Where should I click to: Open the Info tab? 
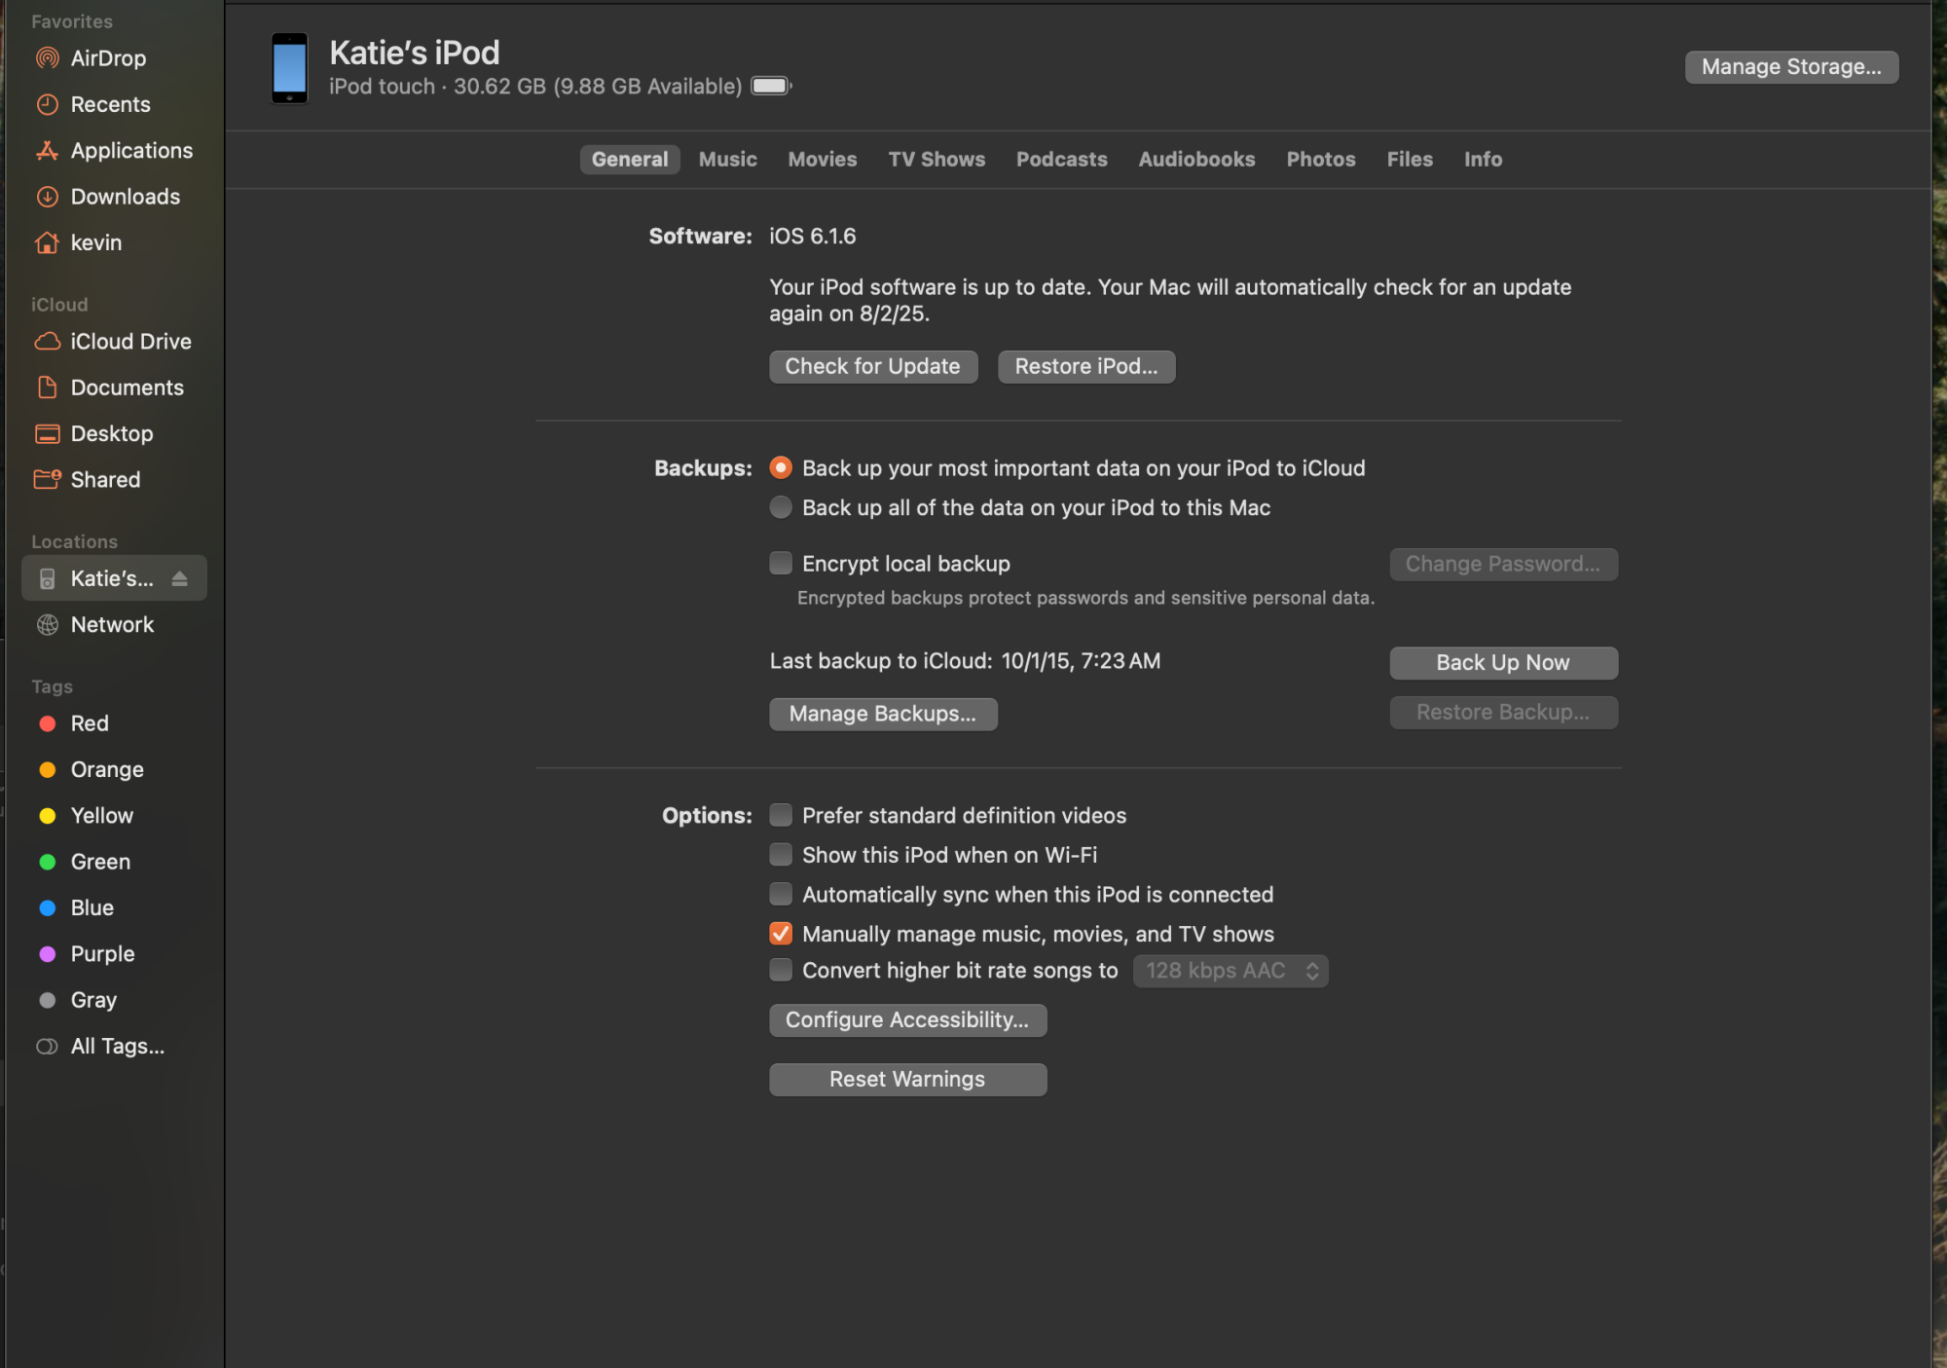1483,159
